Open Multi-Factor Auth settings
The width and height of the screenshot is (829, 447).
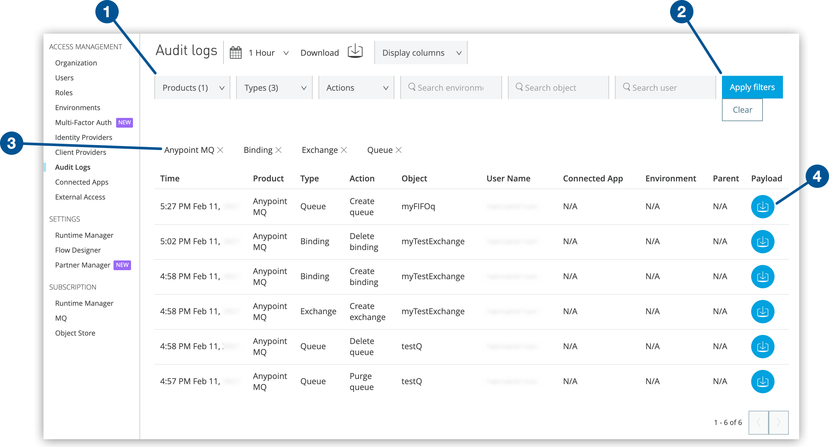[83, 122]
